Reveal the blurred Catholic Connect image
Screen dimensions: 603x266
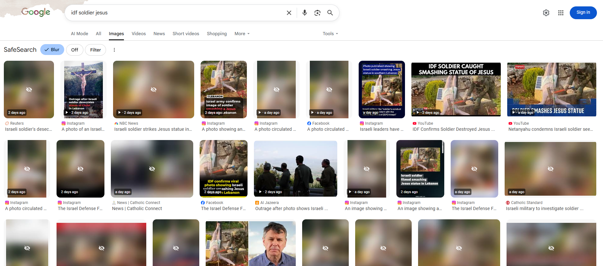point(152,169)
